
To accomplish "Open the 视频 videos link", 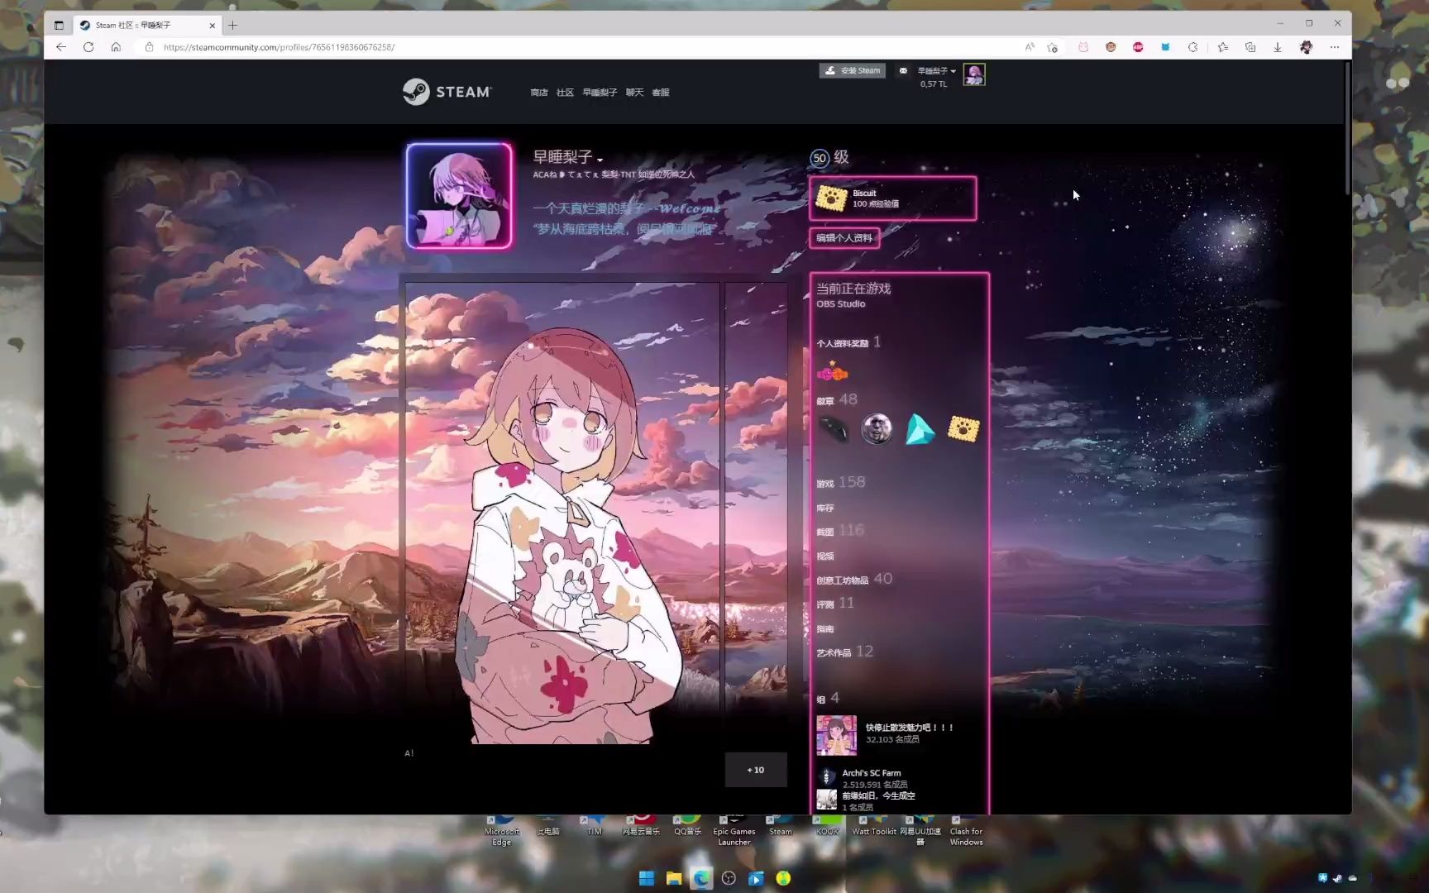I will click(x=825, y=556).
